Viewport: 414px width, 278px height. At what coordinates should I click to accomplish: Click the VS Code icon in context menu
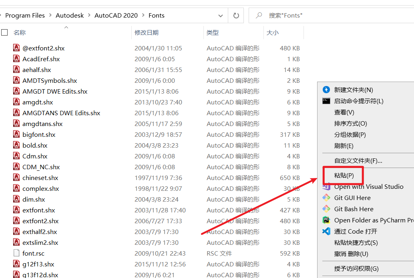click(x=326, y=231)
